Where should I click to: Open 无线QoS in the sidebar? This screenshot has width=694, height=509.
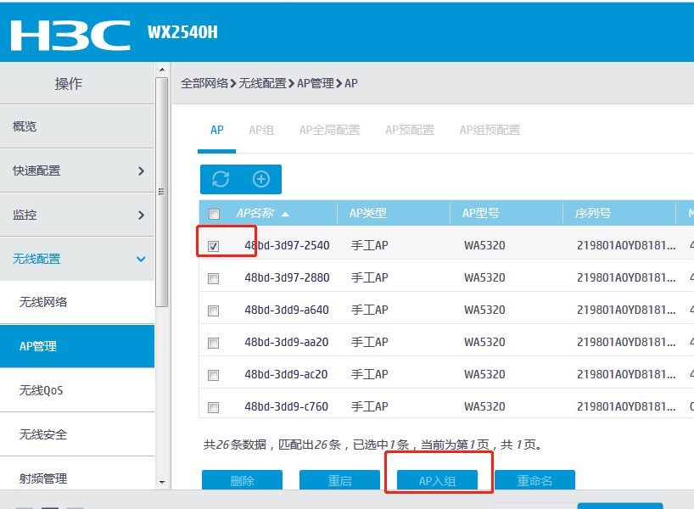pos(77,390)
